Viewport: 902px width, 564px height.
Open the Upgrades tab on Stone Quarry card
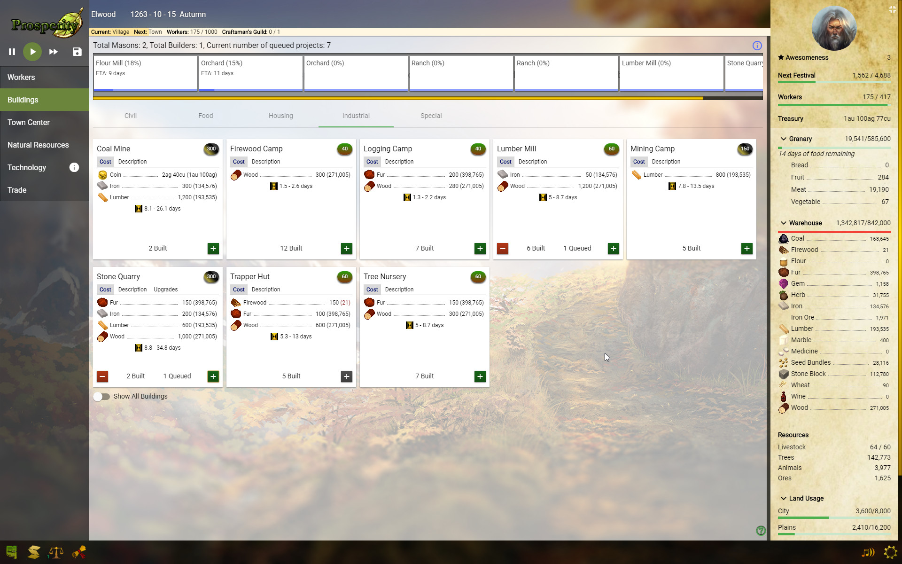pyautogui.click(x=165, y=290)
